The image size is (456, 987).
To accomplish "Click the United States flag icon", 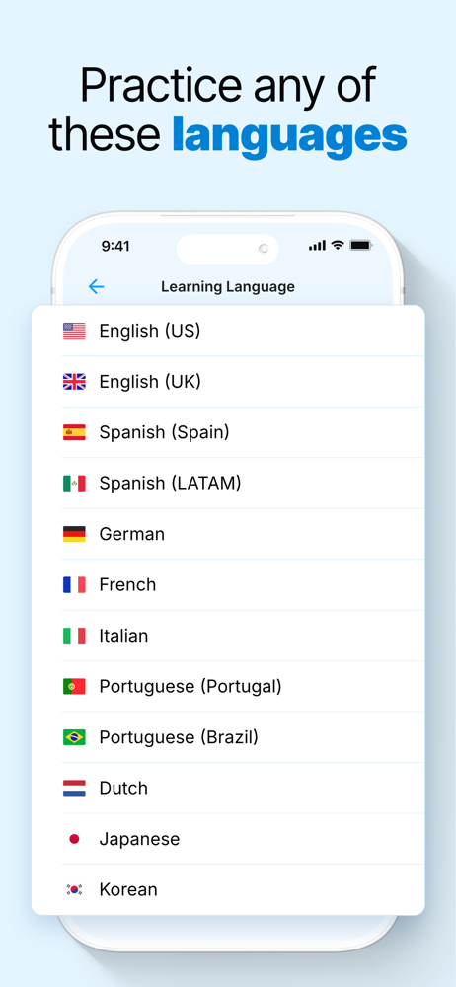I will tap(74, 331).
